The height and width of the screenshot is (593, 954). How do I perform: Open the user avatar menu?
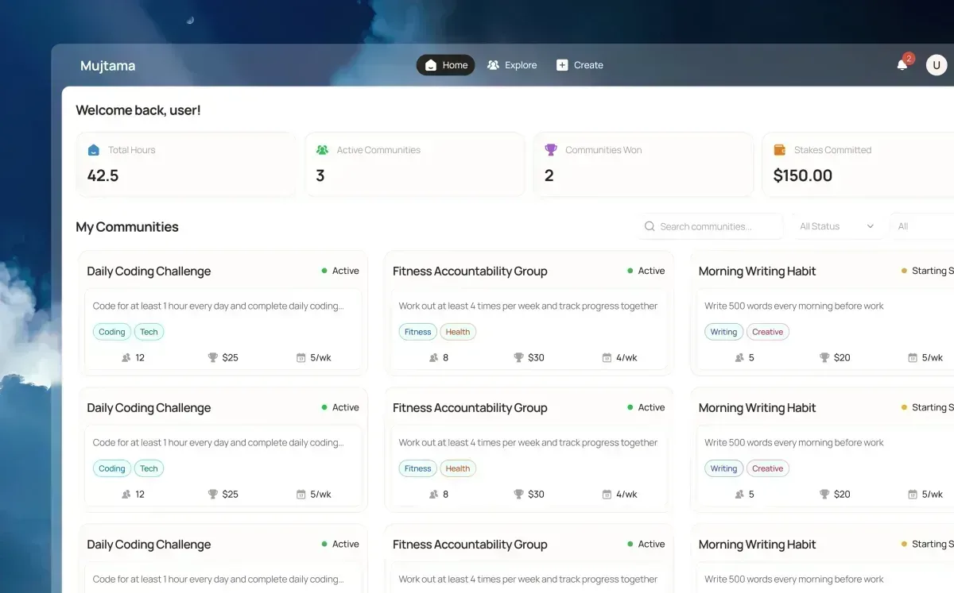(936, 64)
